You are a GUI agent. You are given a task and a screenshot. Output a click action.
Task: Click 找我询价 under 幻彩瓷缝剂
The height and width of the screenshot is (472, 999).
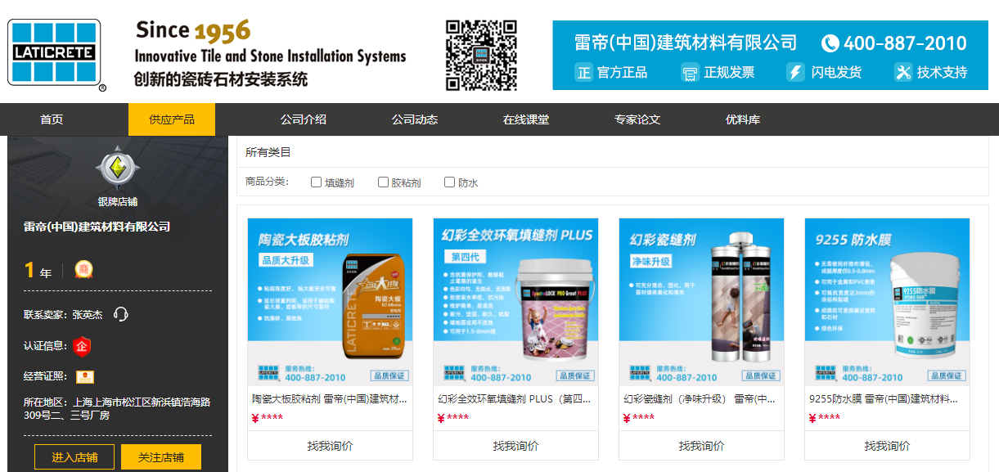coord(701,446)
